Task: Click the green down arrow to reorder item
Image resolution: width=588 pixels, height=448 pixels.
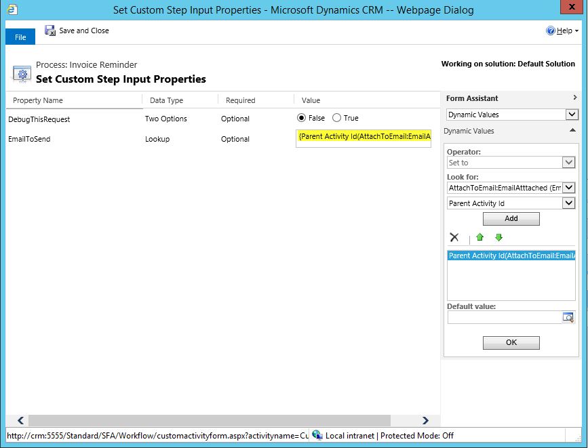Action: pyautogui.click(x=499, y=237)
